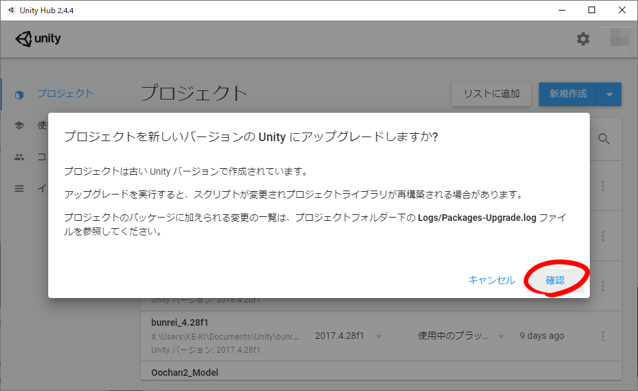Click the Unity logo in the header
The width and height of the screenshot is (638, 391).
38,39
